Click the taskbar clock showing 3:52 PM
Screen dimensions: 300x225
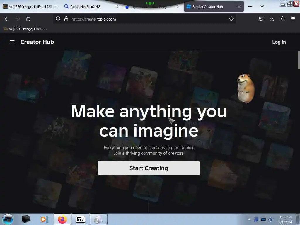coord(285,219)
